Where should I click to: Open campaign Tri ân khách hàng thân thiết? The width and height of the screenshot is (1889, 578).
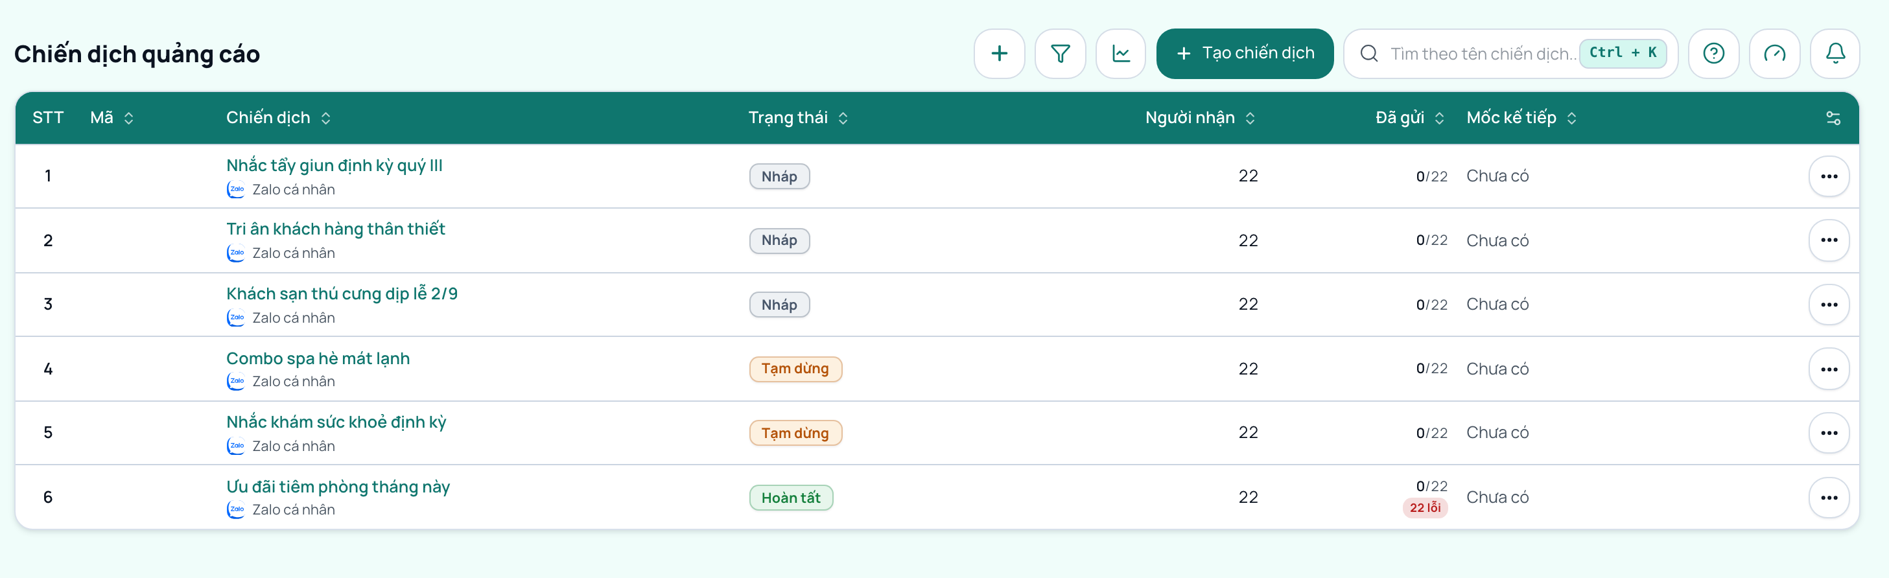(x=335, y=229)
